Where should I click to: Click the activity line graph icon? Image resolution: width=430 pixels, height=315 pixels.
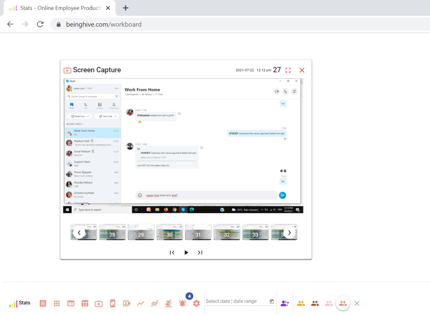pyautogui.click(x=141, y=303)
